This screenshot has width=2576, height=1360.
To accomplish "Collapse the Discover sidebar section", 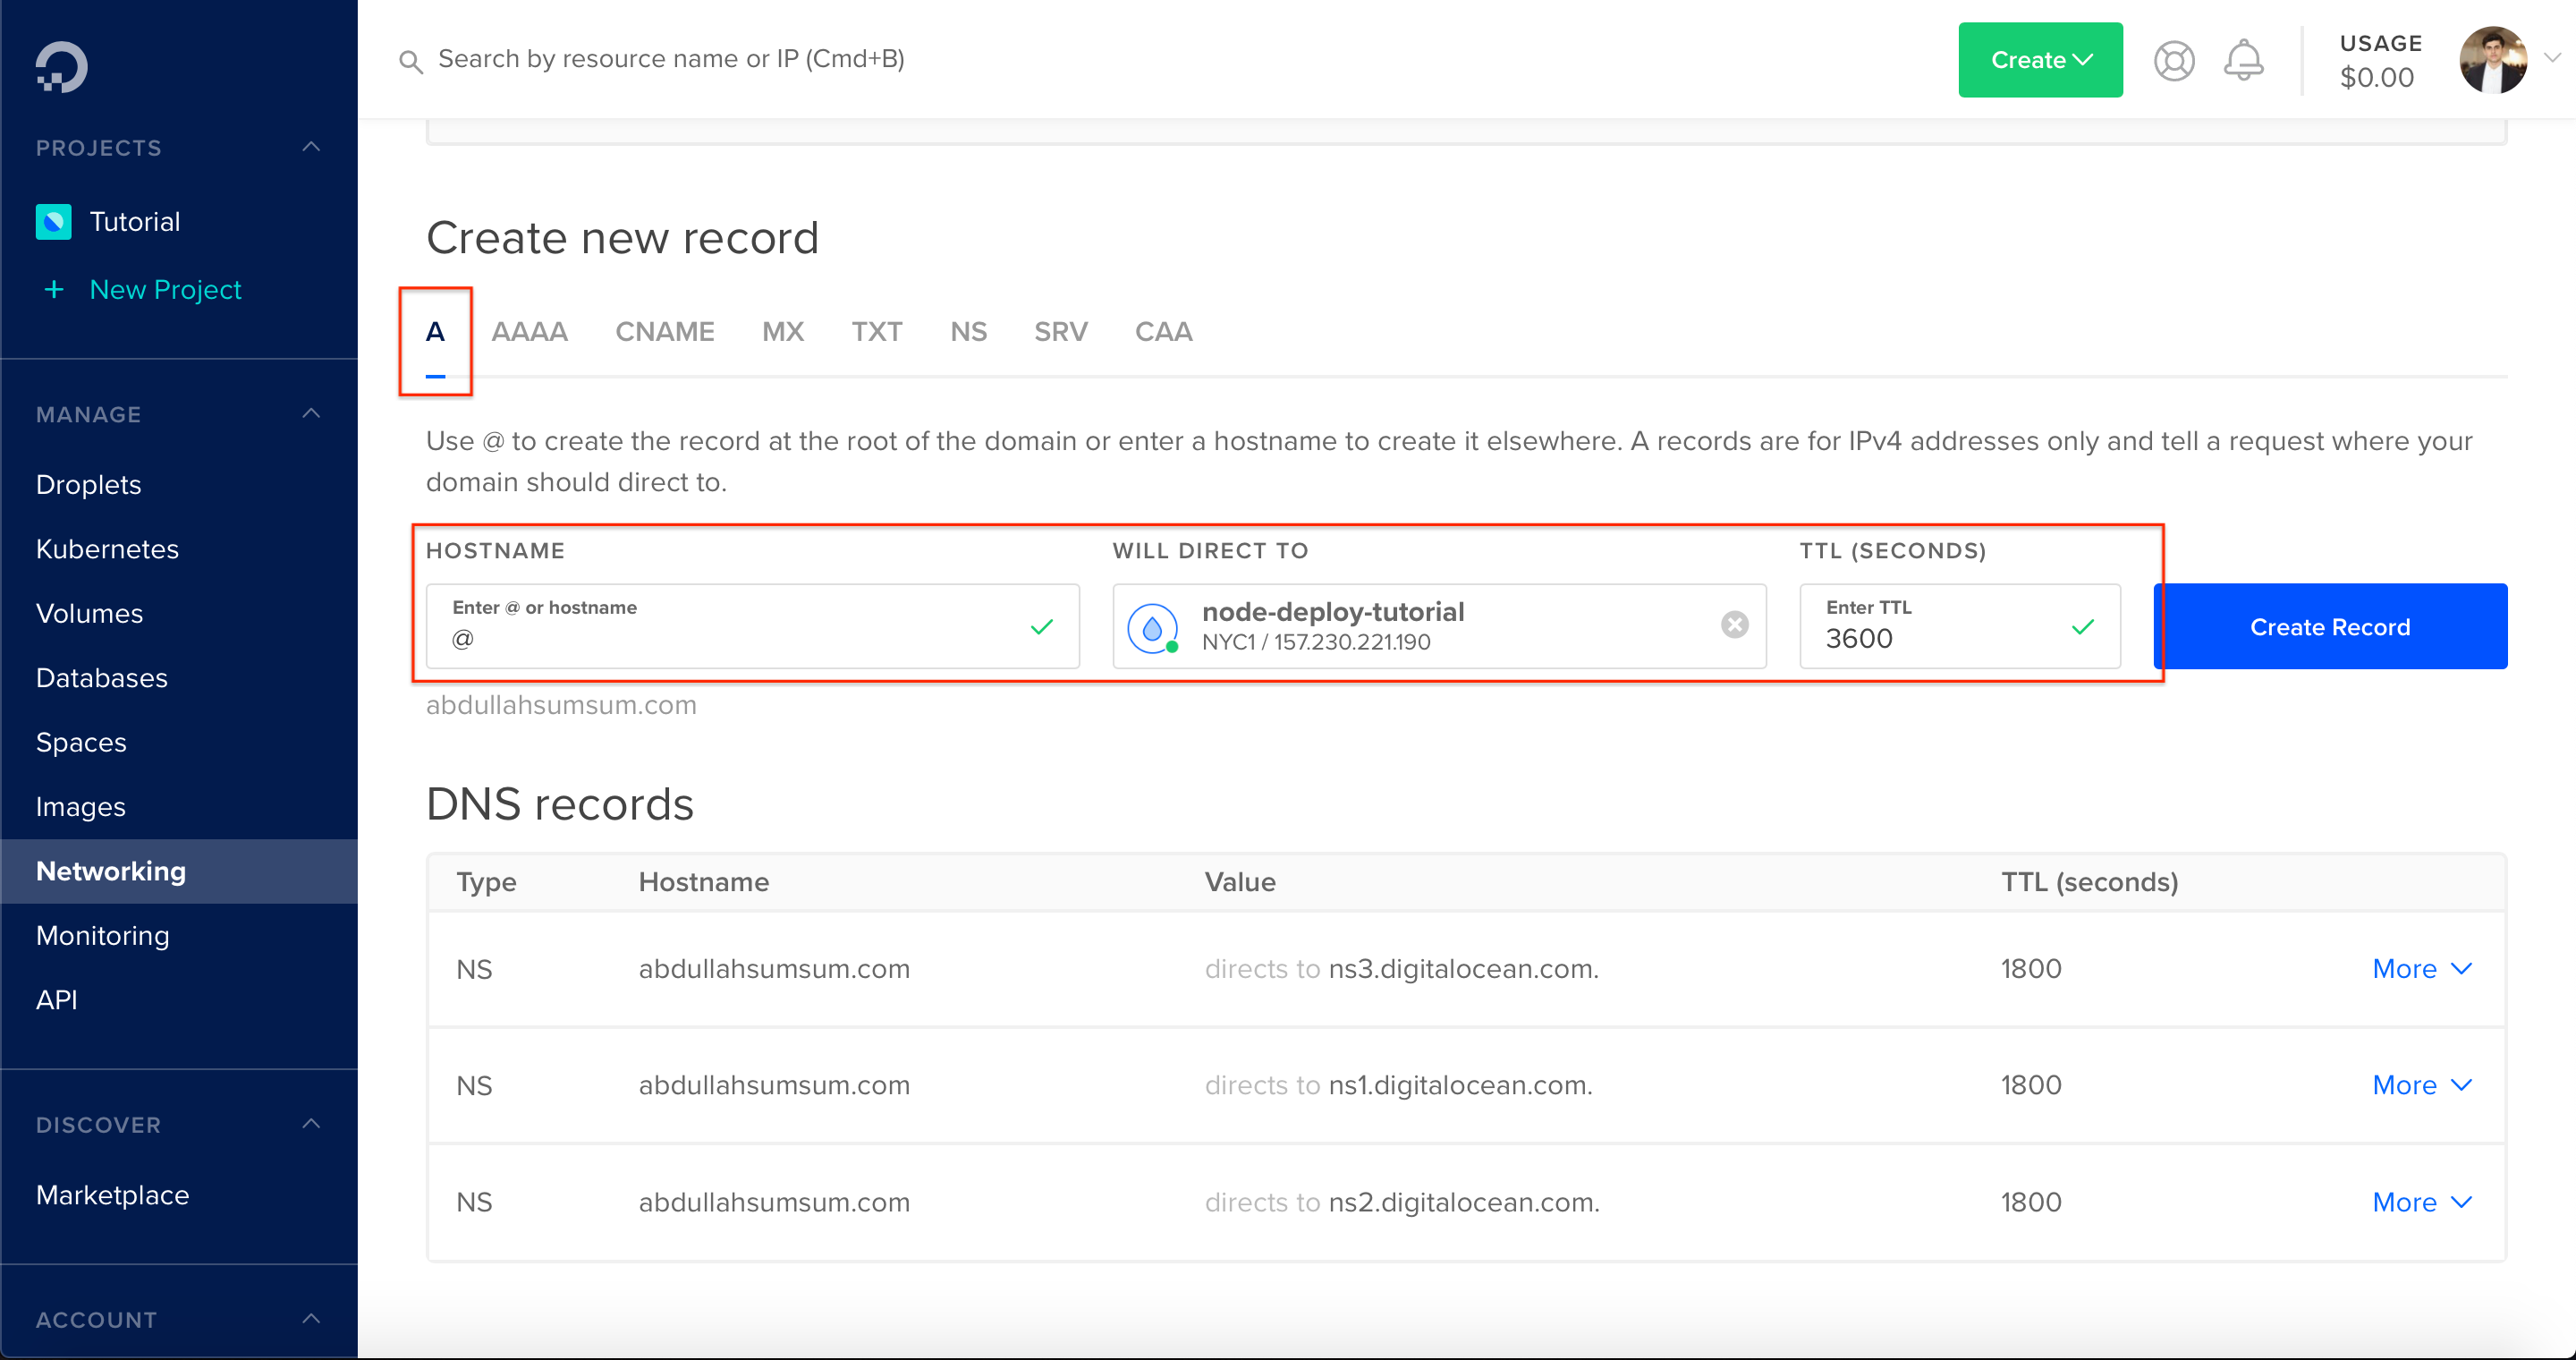I will click(x=312, y=1124).
